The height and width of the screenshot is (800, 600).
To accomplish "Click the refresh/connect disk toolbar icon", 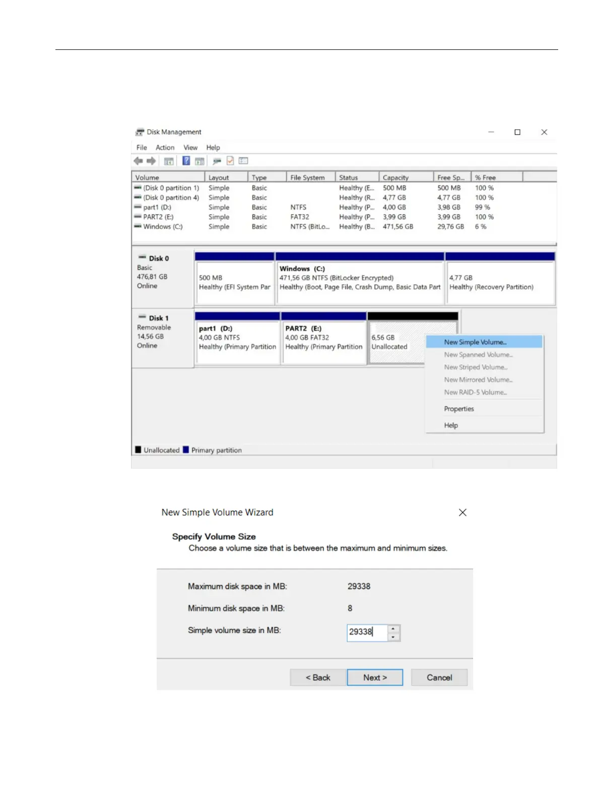I will [x=217, y=161].
